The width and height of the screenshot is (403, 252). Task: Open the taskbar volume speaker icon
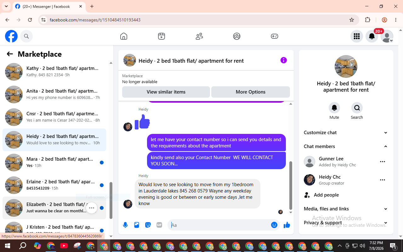(x=362, y=246)
